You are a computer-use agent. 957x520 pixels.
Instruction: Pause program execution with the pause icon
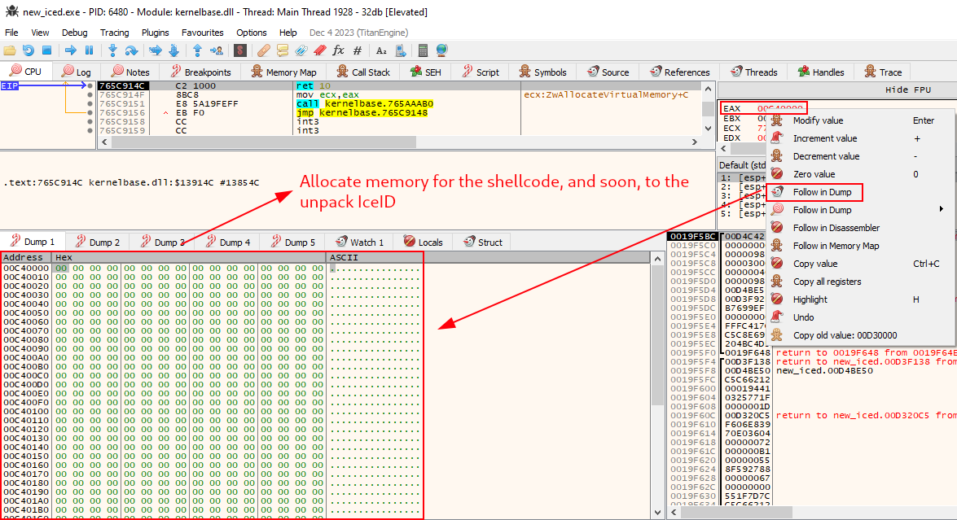[90, 50]
